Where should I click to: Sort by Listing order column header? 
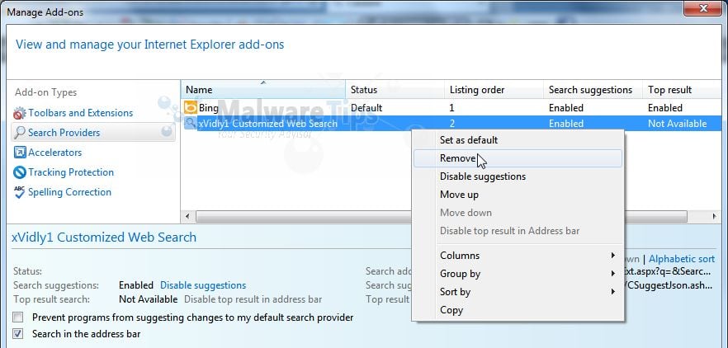494,90
